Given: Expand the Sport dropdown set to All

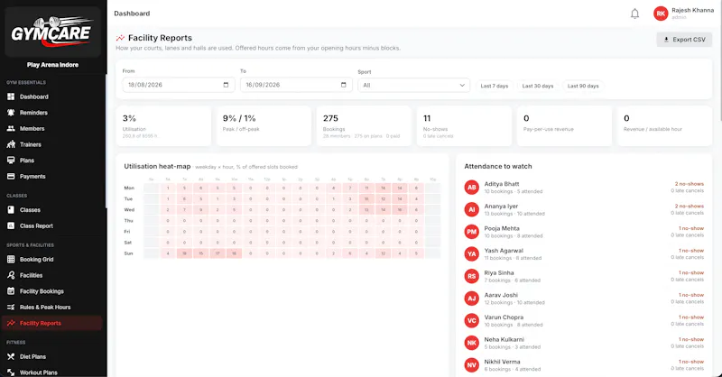Looking at the screenshot, I should (x=413, y=85).
